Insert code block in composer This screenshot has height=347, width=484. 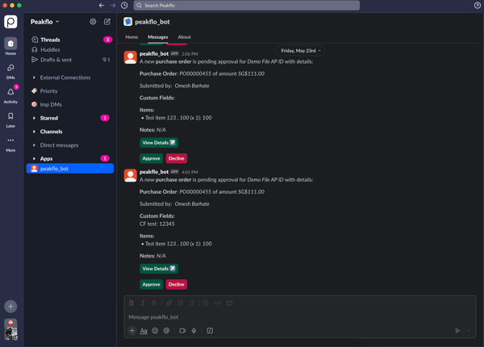(229, 303)
